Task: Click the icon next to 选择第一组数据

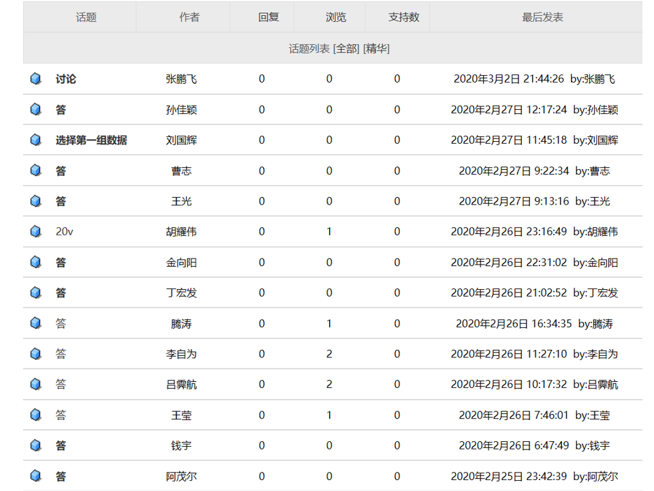Action: click(x=35, y=140)
